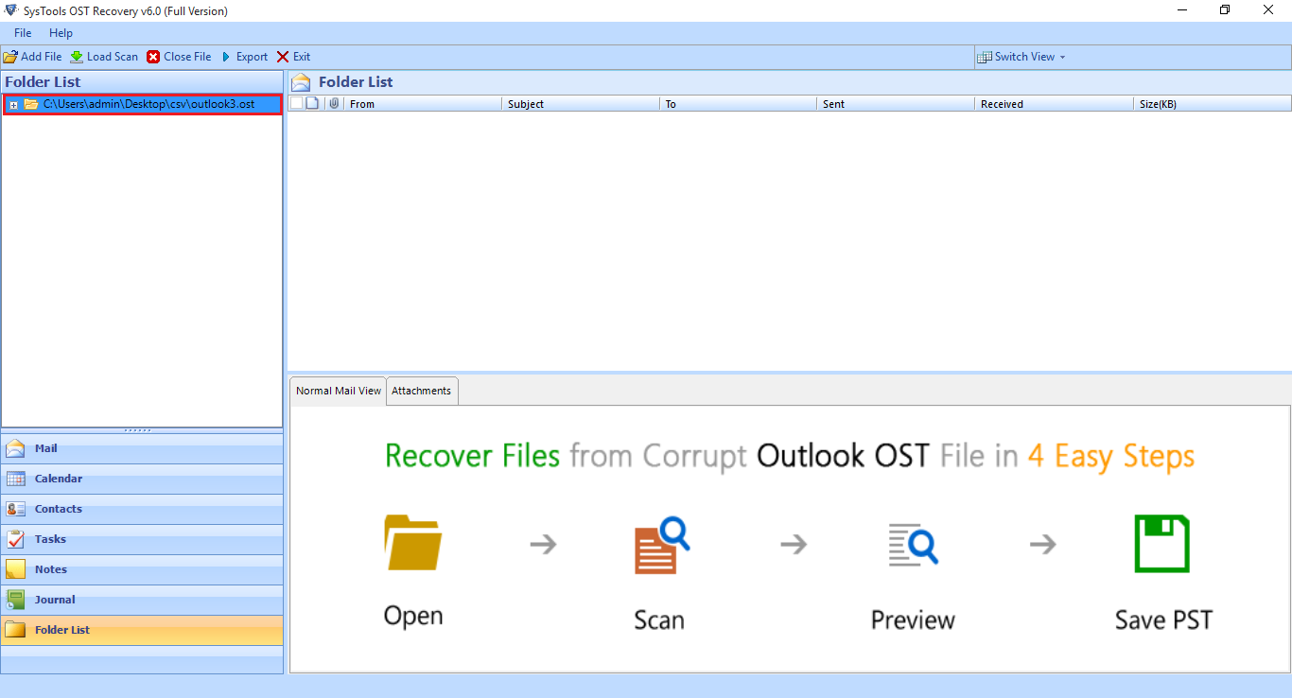Click the yellow Open folder icon
This screenshot has width=1292, height=698.
413,542
